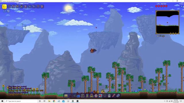This screenshot has height=103, width=184.
Task: Click the taskbar clock and date
Action: [x=176, y=101]
